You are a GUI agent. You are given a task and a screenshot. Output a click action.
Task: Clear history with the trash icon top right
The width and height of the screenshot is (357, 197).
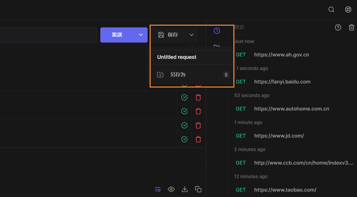pyautogui.click(x=352, y=27)
